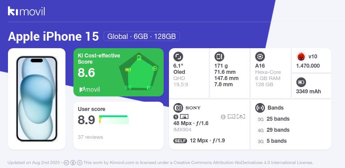
Task: Click the processor chip icon above A16
Action: click(x=260, y=57)
